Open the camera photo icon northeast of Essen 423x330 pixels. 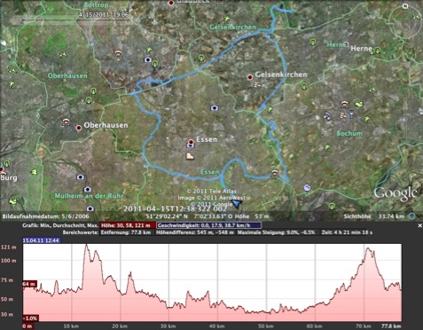(x=215, y=108)
